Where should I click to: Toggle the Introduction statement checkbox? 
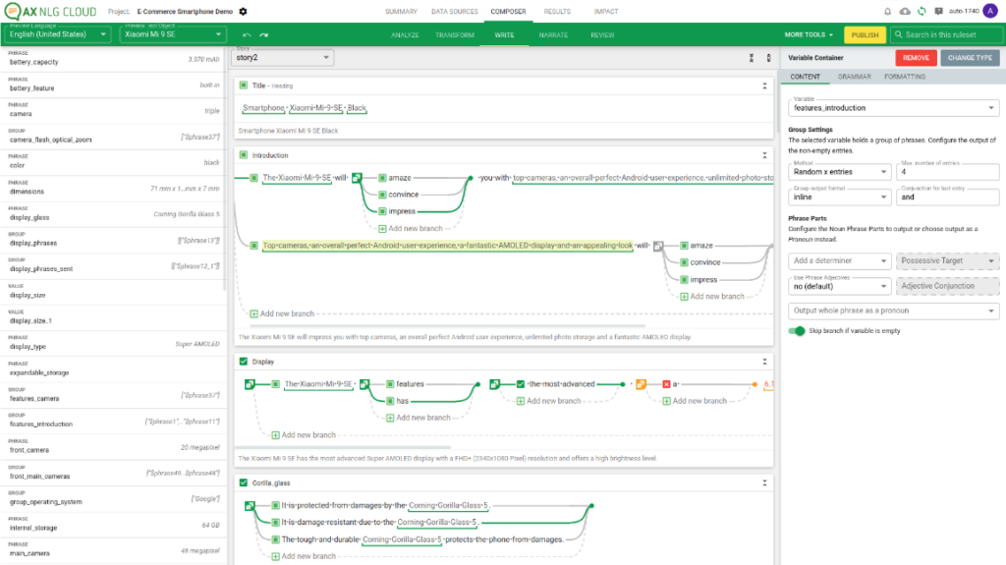pyautogui.click(x=244, y=154)
